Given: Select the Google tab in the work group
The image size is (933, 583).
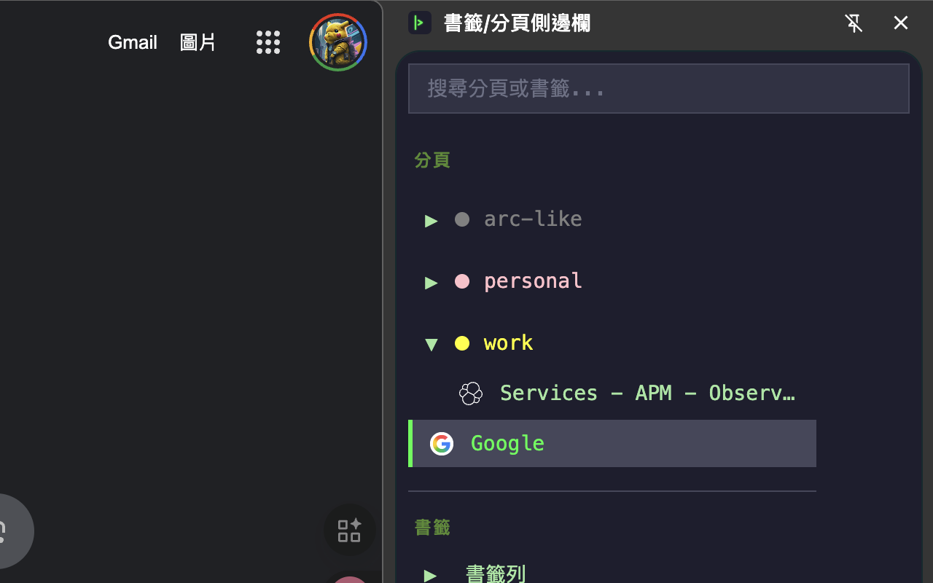Looking at the screenshot, I should point(507,443).
